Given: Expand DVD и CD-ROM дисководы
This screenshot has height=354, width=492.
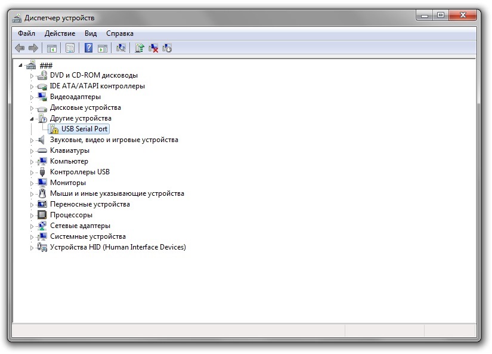Looking at the screenshot, I should tap(32, 76).
